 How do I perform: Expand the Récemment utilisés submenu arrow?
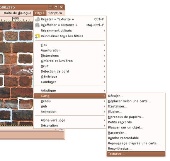coord(105,31)
